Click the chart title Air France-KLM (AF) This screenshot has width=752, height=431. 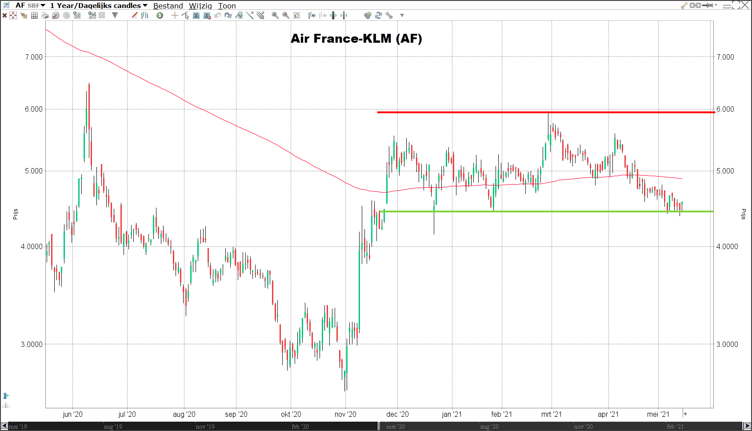tap(356, 39)
